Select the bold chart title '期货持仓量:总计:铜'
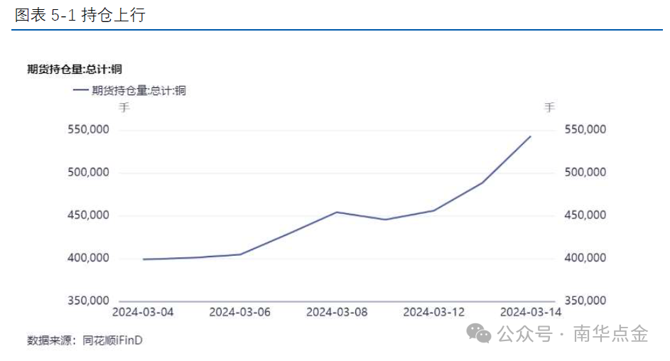 (75, 69)
